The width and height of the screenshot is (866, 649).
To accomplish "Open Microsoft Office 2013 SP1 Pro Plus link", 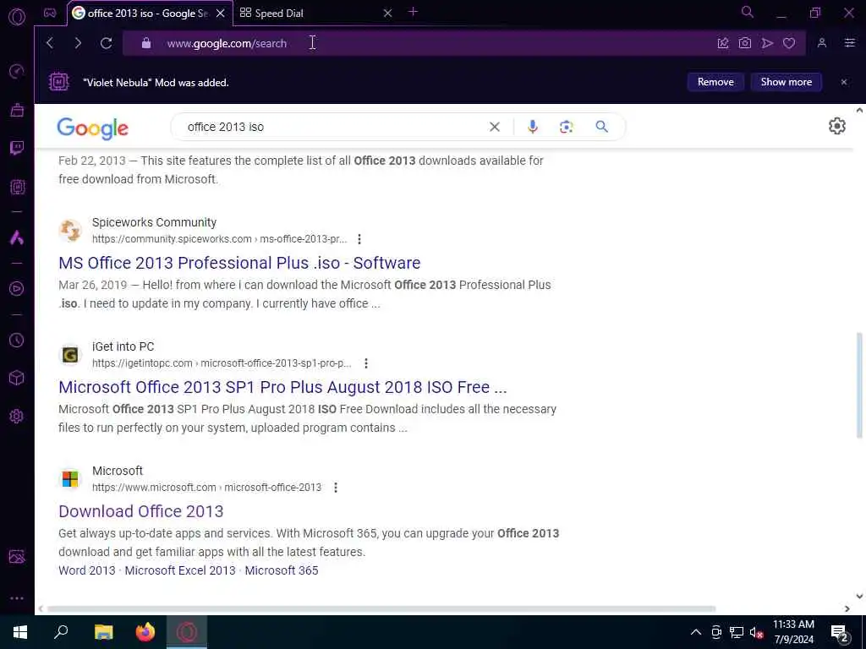I will click(282, 387).
